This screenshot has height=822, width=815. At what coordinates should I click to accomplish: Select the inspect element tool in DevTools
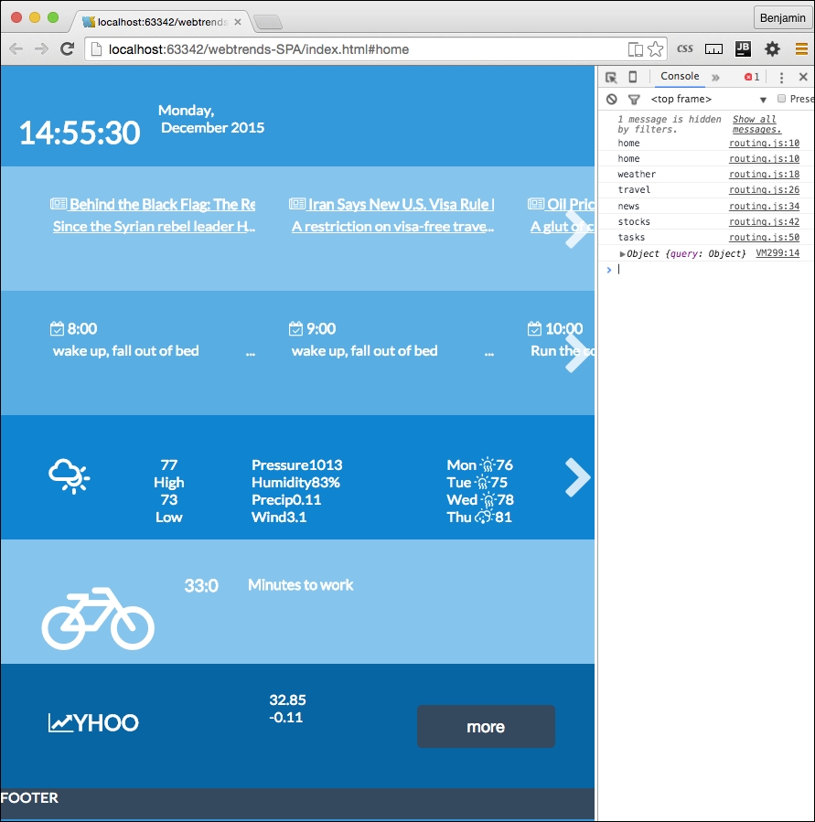(x=613, y=77)
